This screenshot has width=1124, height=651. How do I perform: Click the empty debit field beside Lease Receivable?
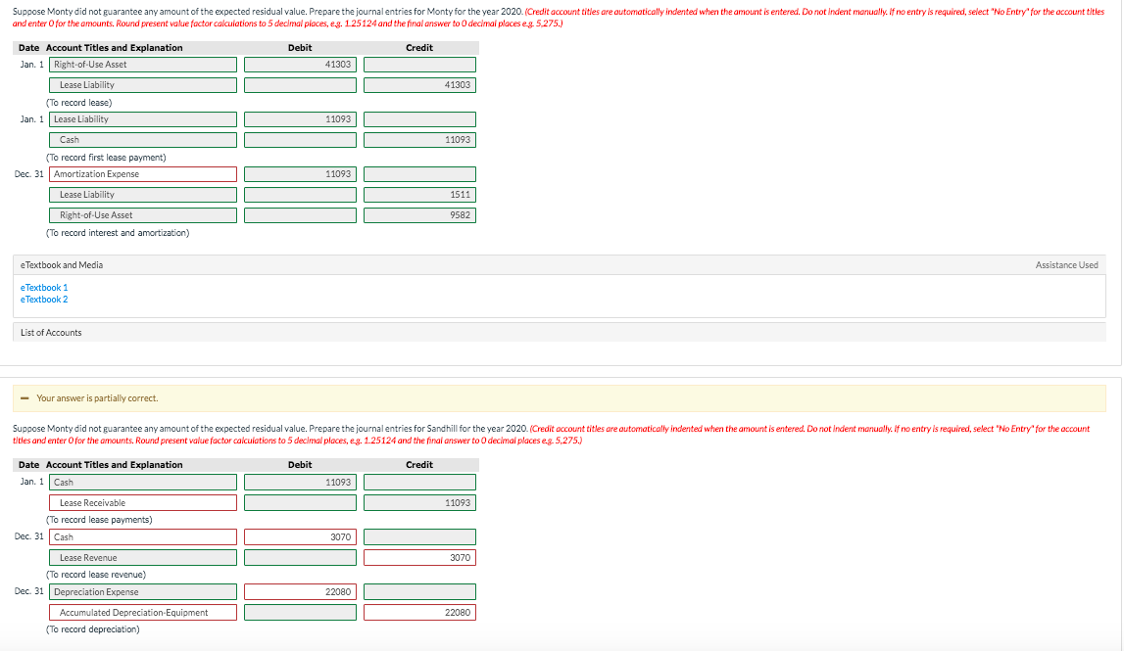point(300,503)
